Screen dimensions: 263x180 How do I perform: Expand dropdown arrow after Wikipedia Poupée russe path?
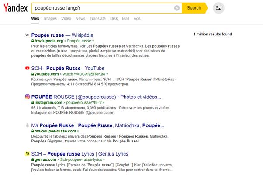click(93, 41)
